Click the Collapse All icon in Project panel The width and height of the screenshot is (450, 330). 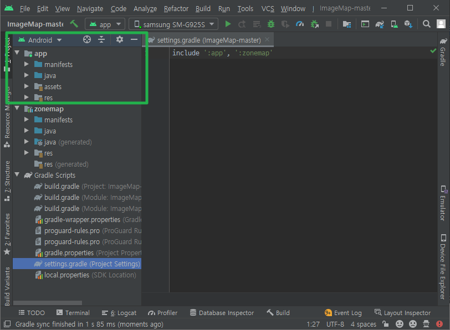(x=101, y=39)
